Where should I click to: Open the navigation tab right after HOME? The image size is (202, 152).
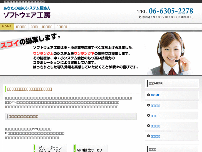click(21, 27)
